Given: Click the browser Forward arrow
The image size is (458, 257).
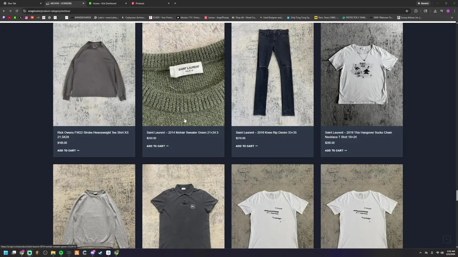Looking at the screenshot, I should click(10, 11).
